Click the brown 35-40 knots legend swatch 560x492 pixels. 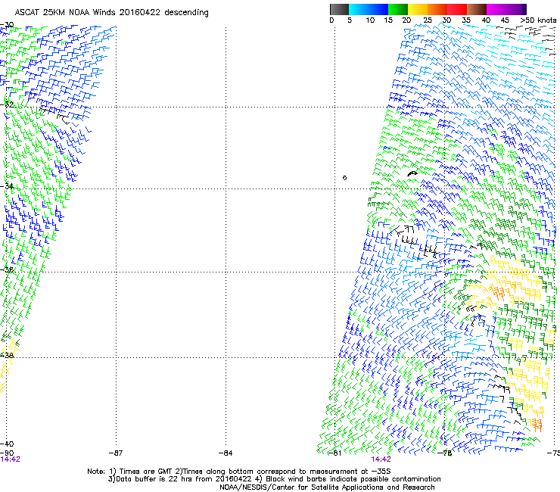(x=477, y=9)
